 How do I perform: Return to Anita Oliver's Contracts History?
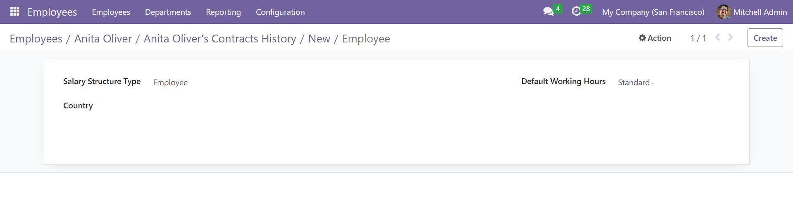click(220, 38)
